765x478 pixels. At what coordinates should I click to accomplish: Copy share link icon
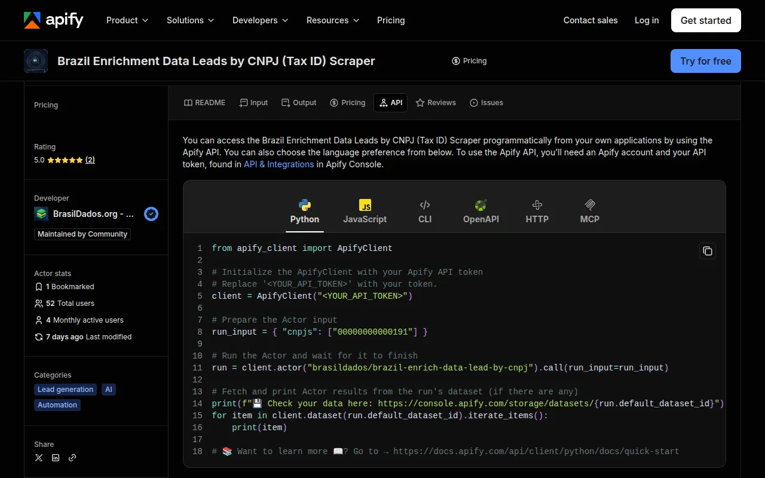72,458
